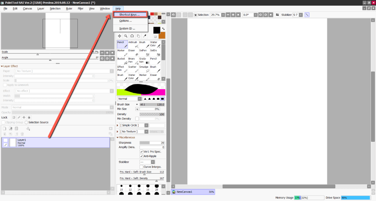This screenshot has width=376, height=201.
Task: Open the 0.0° rotation angle dropdown
Action: pos(256,15)
